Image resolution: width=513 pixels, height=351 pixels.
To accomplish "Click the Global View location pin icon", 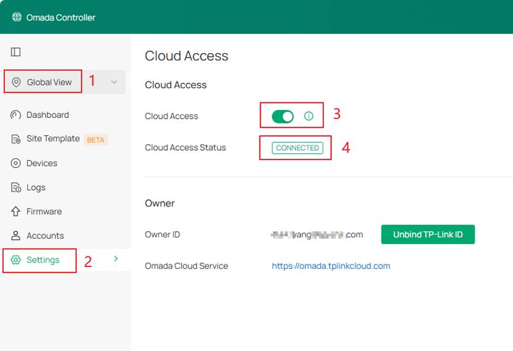I will (16, 82).
